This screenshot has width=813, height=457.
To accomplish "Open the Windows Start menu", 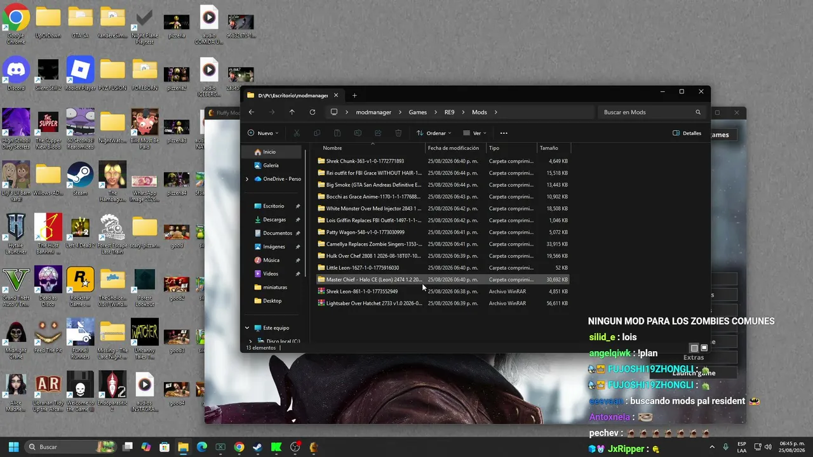I will pos(13,447).
